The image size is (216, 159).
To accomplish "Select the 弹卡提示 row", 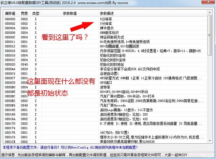I will 107,28.
